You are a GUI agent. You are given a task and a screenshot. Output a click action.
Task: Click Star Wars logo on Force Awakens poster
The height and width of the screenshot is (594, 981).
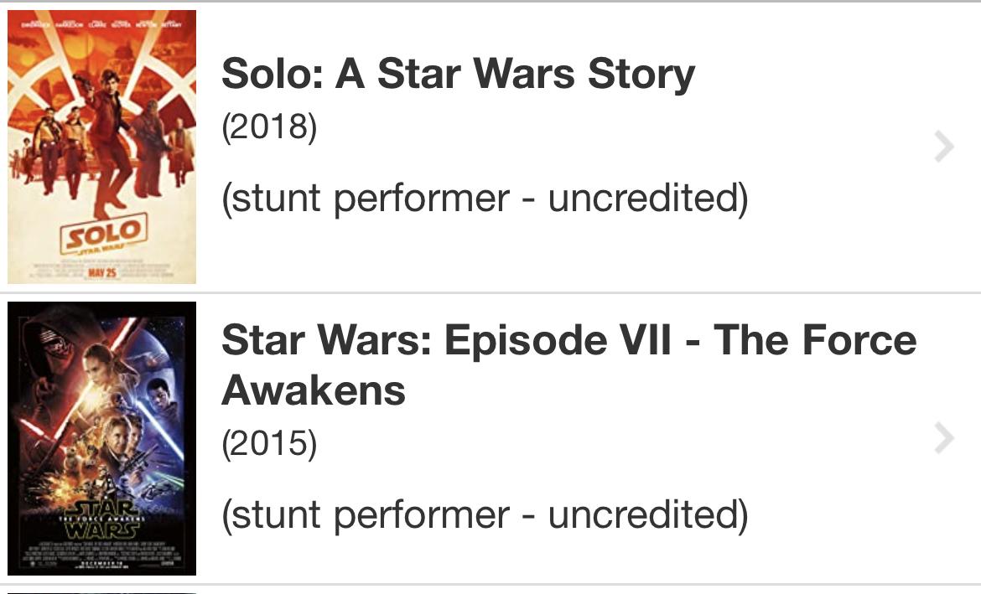pyautogui.click(x=101, y=519)
